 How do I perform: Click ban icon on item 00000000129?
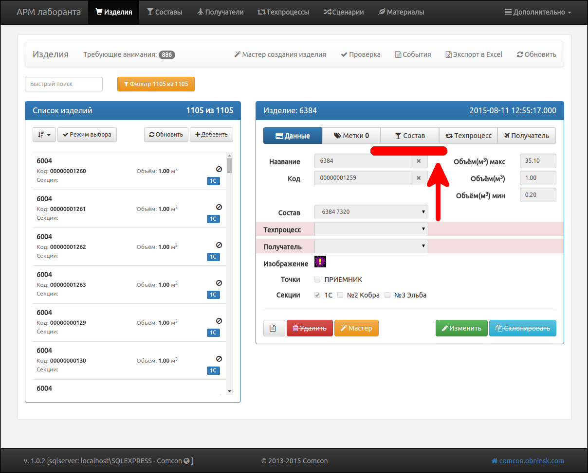coord(219,321)
